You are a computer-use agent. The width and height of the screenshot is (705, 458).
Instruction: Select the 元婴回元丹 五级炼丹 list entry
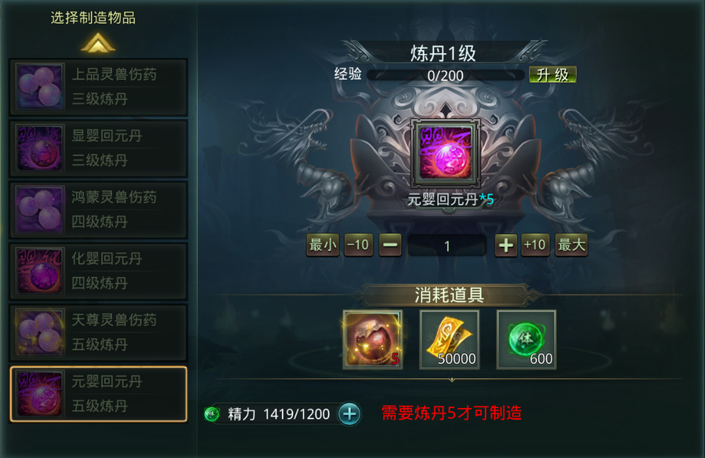(98, 394)
